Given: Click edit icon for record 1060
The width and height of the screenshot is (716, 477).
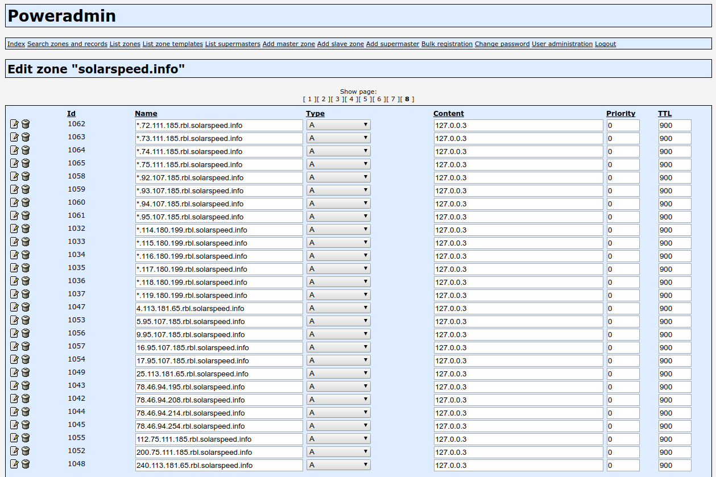Looking at the screenshot, I should click(x=15, y=202).
